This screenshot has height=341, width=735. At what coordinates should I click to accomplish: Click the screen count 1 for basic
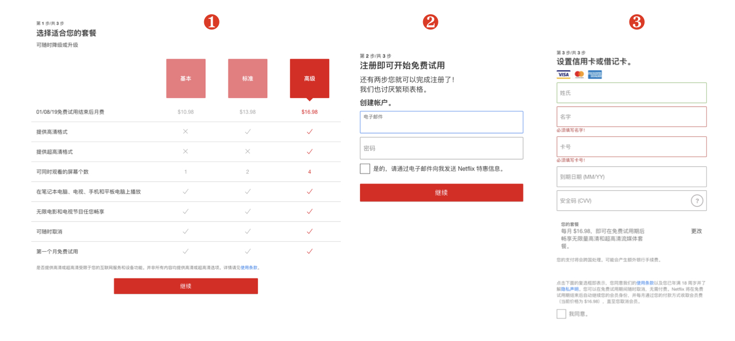click(185, 172)
